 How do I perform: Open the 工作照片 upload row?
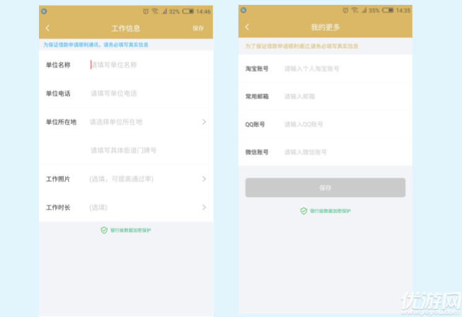tap(126, 179)
